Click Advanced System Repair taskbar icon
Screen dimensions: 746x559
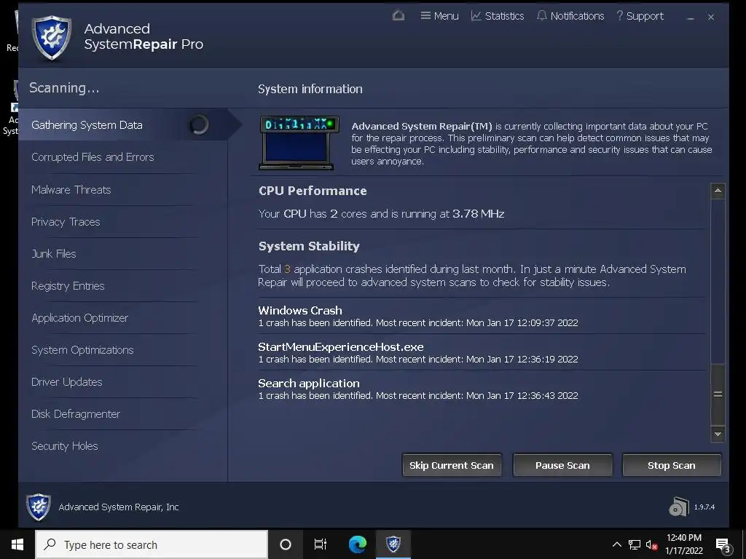pyautogui.click(x=393, y=544)
